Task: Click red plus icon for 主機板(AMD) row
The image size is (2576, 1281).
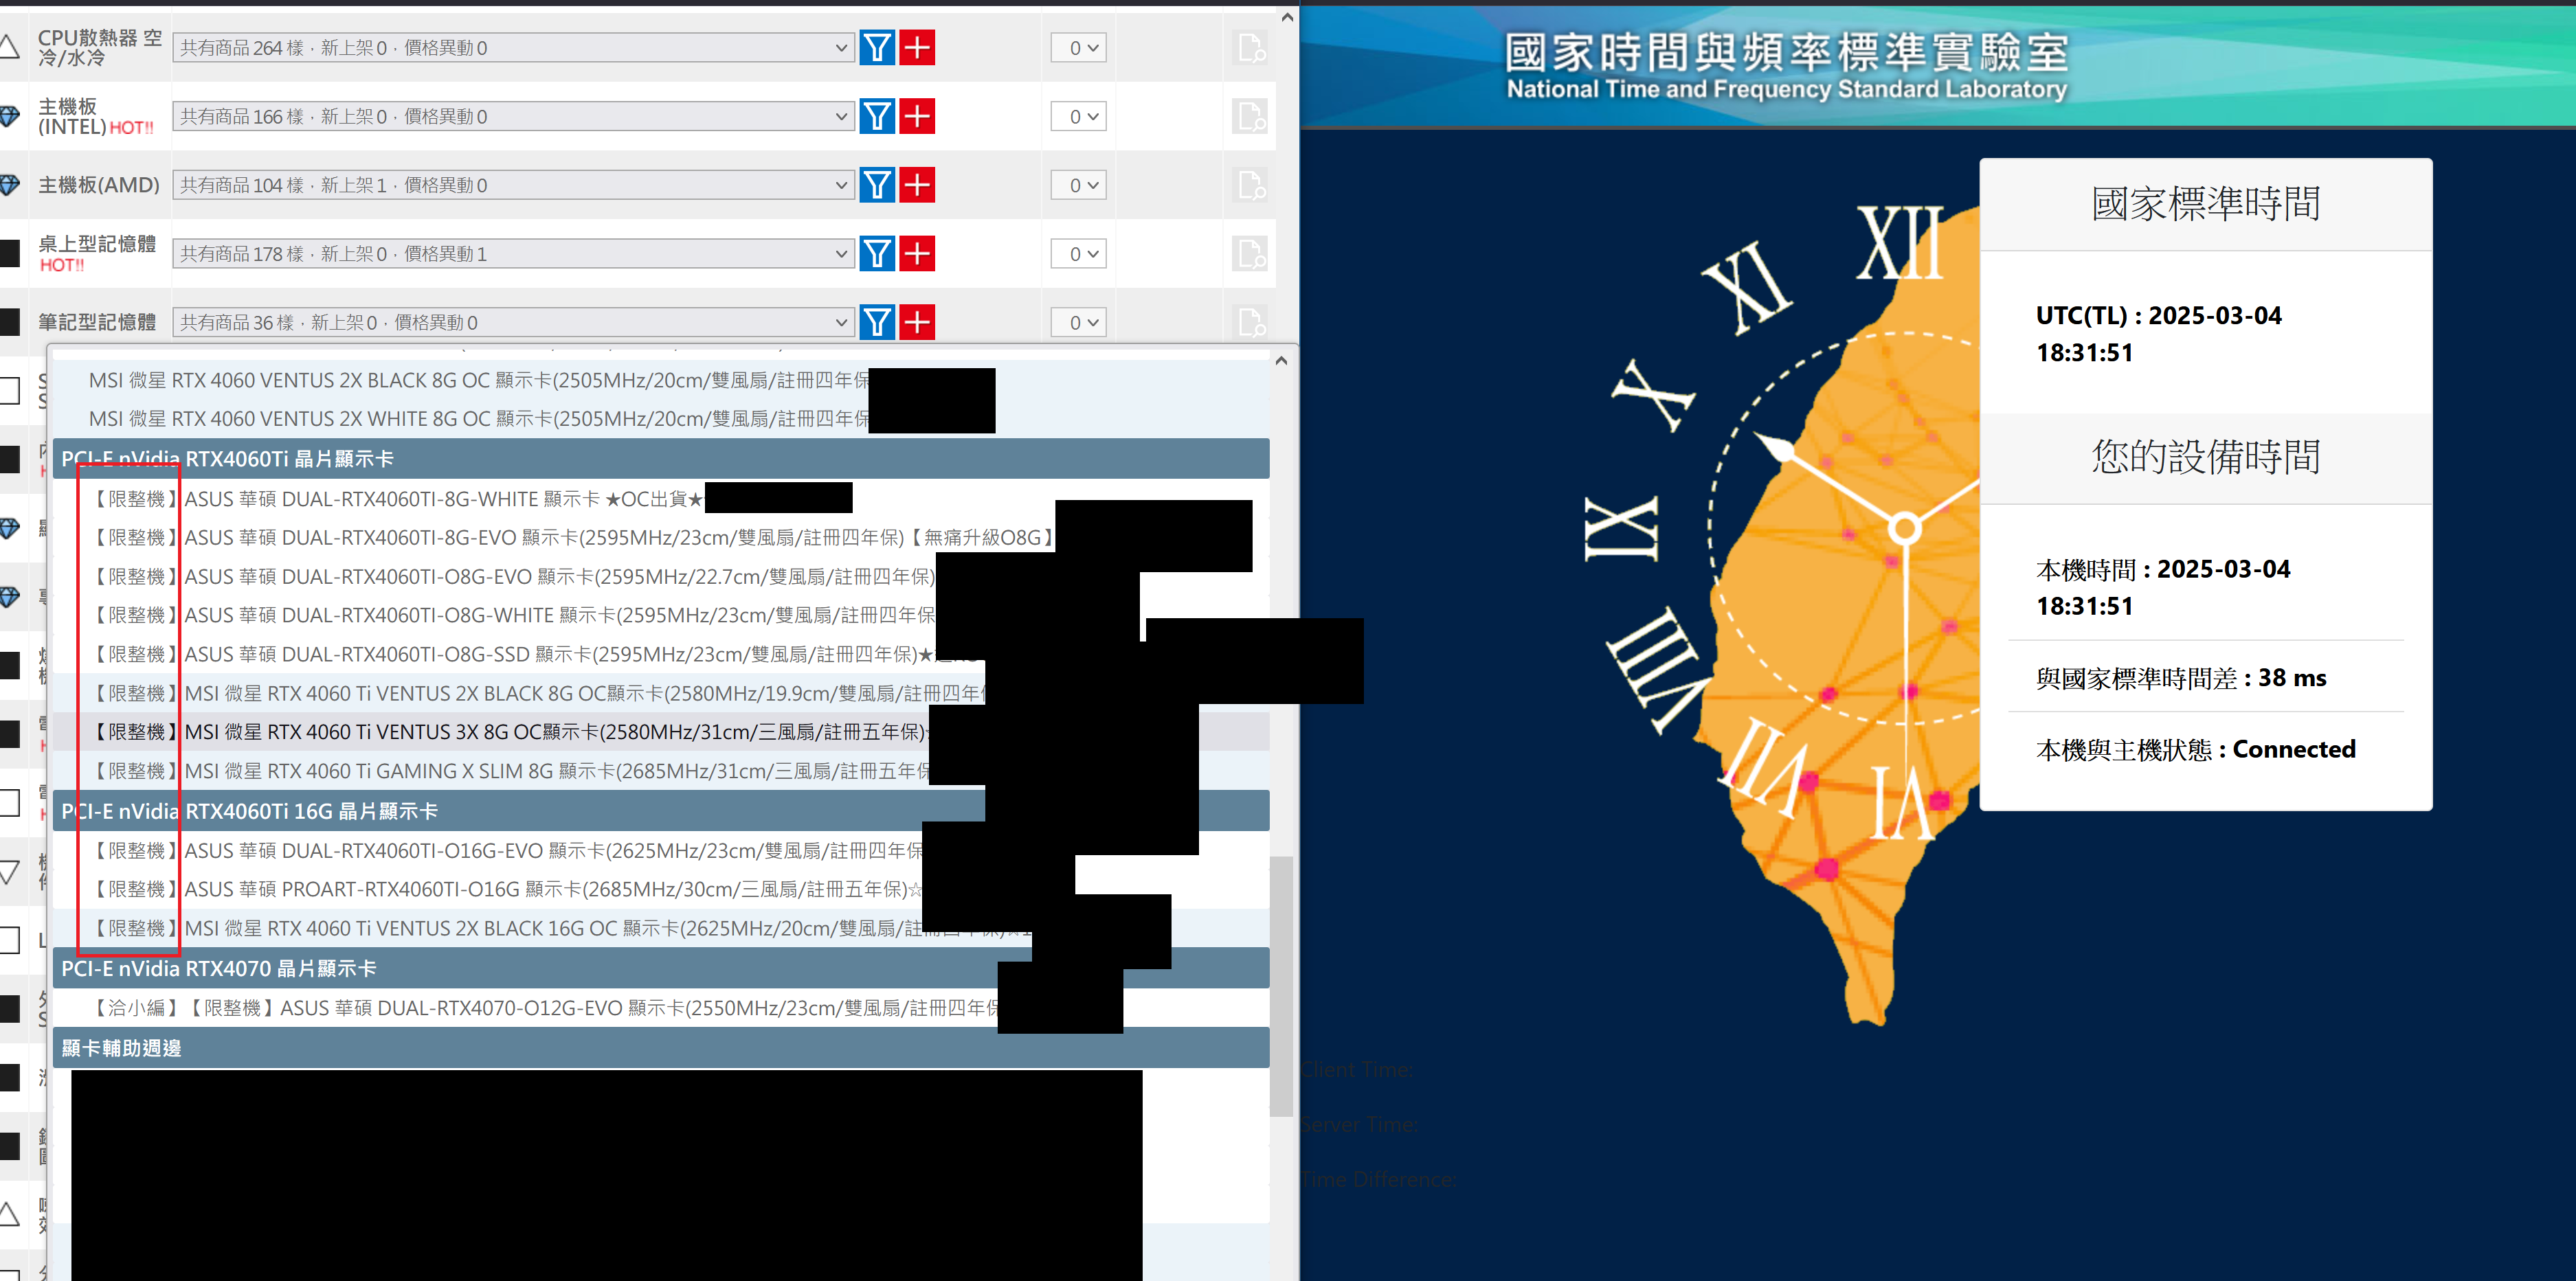Action: click(917, 185)
